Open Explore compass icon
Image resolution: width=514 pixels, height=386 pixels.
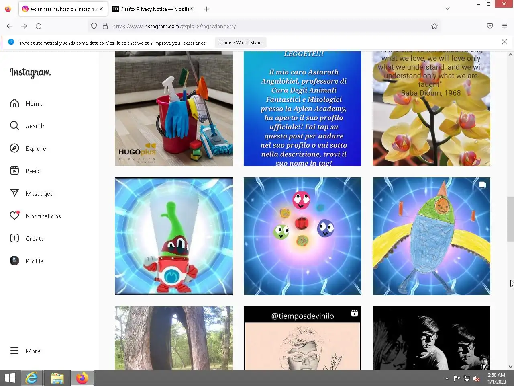pos(14,148)
